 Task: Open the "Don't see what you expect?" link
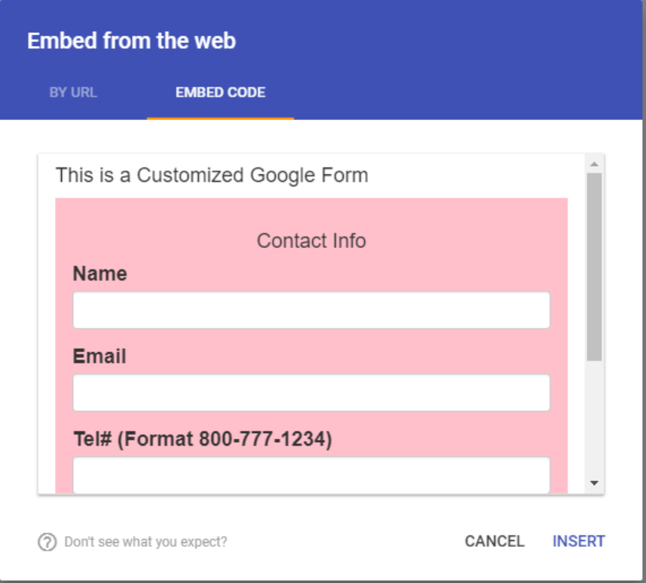tap(145, 542)
